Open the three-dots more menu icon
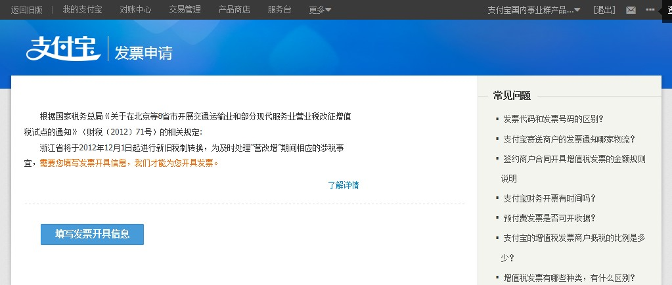This screenshot has height=285, width=672. (x=650, y=9)
